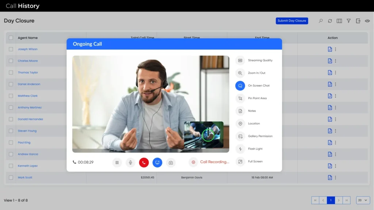
Task: Switch the call to Full Screen
Action: (240, 162)
